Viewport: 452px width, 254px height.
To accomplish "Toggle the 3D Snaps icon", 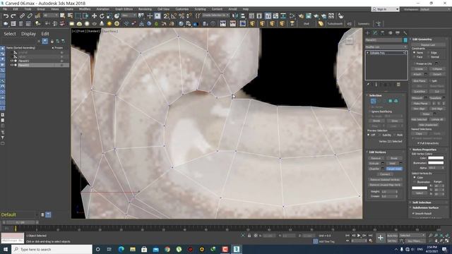I will (x=167, y=16).
